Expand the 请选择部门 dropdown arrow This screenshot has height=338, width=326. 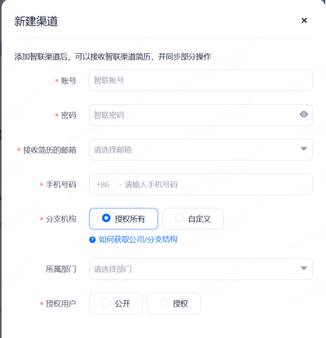click(x=304, y=268)
